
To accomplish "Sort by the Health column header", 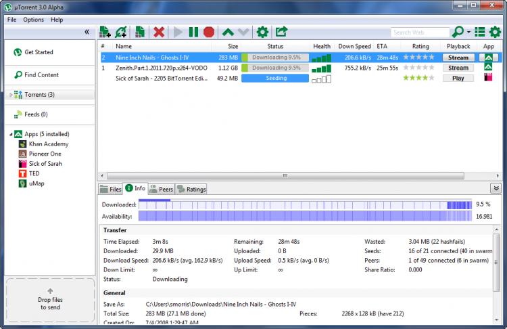I will point(322,46).
